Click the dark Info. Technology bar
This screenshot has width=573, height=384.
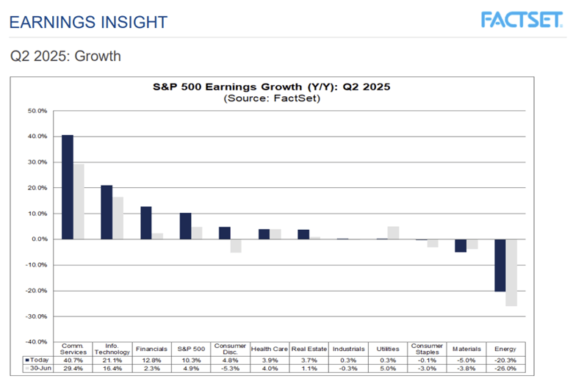pos(107,212)
